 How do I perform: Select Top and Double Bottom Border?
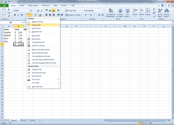(43, 63)
